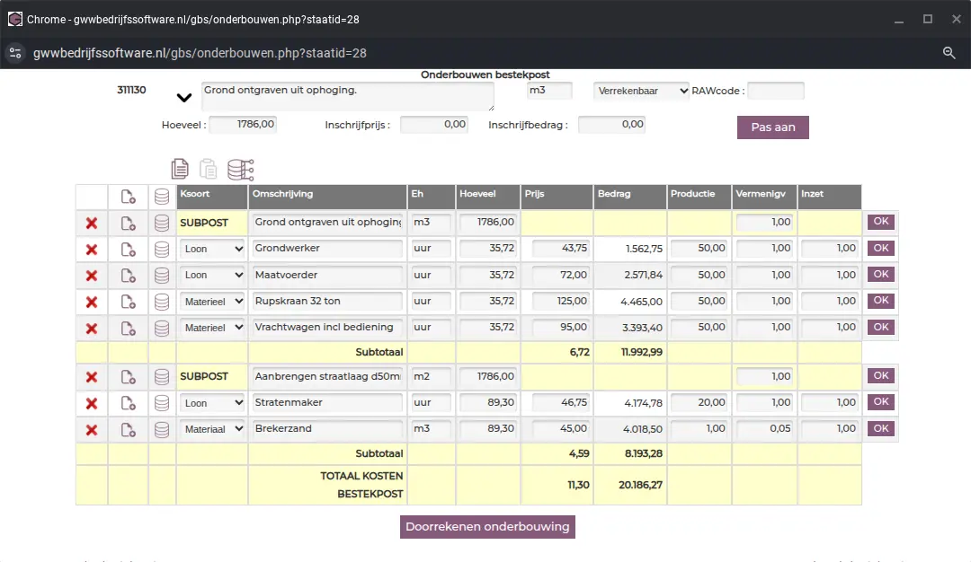Viewport: 971px width, 562px height.
Task: Open the Ksoort dropdown for Stratenmaker
Action: tap(212, 403)
